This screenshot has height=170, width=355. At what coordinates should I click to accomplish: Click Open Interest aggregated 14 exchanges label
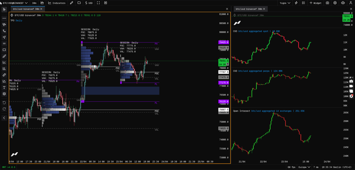pyautogui.click(x=269, y=111)
